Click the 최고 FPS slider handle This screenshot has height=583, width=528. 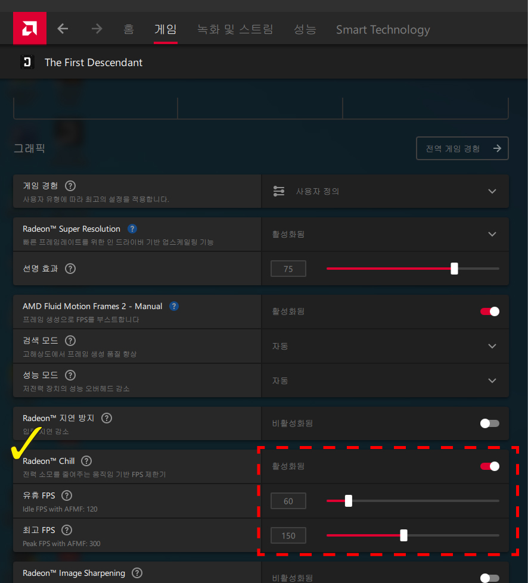click(x=403, y=535)
